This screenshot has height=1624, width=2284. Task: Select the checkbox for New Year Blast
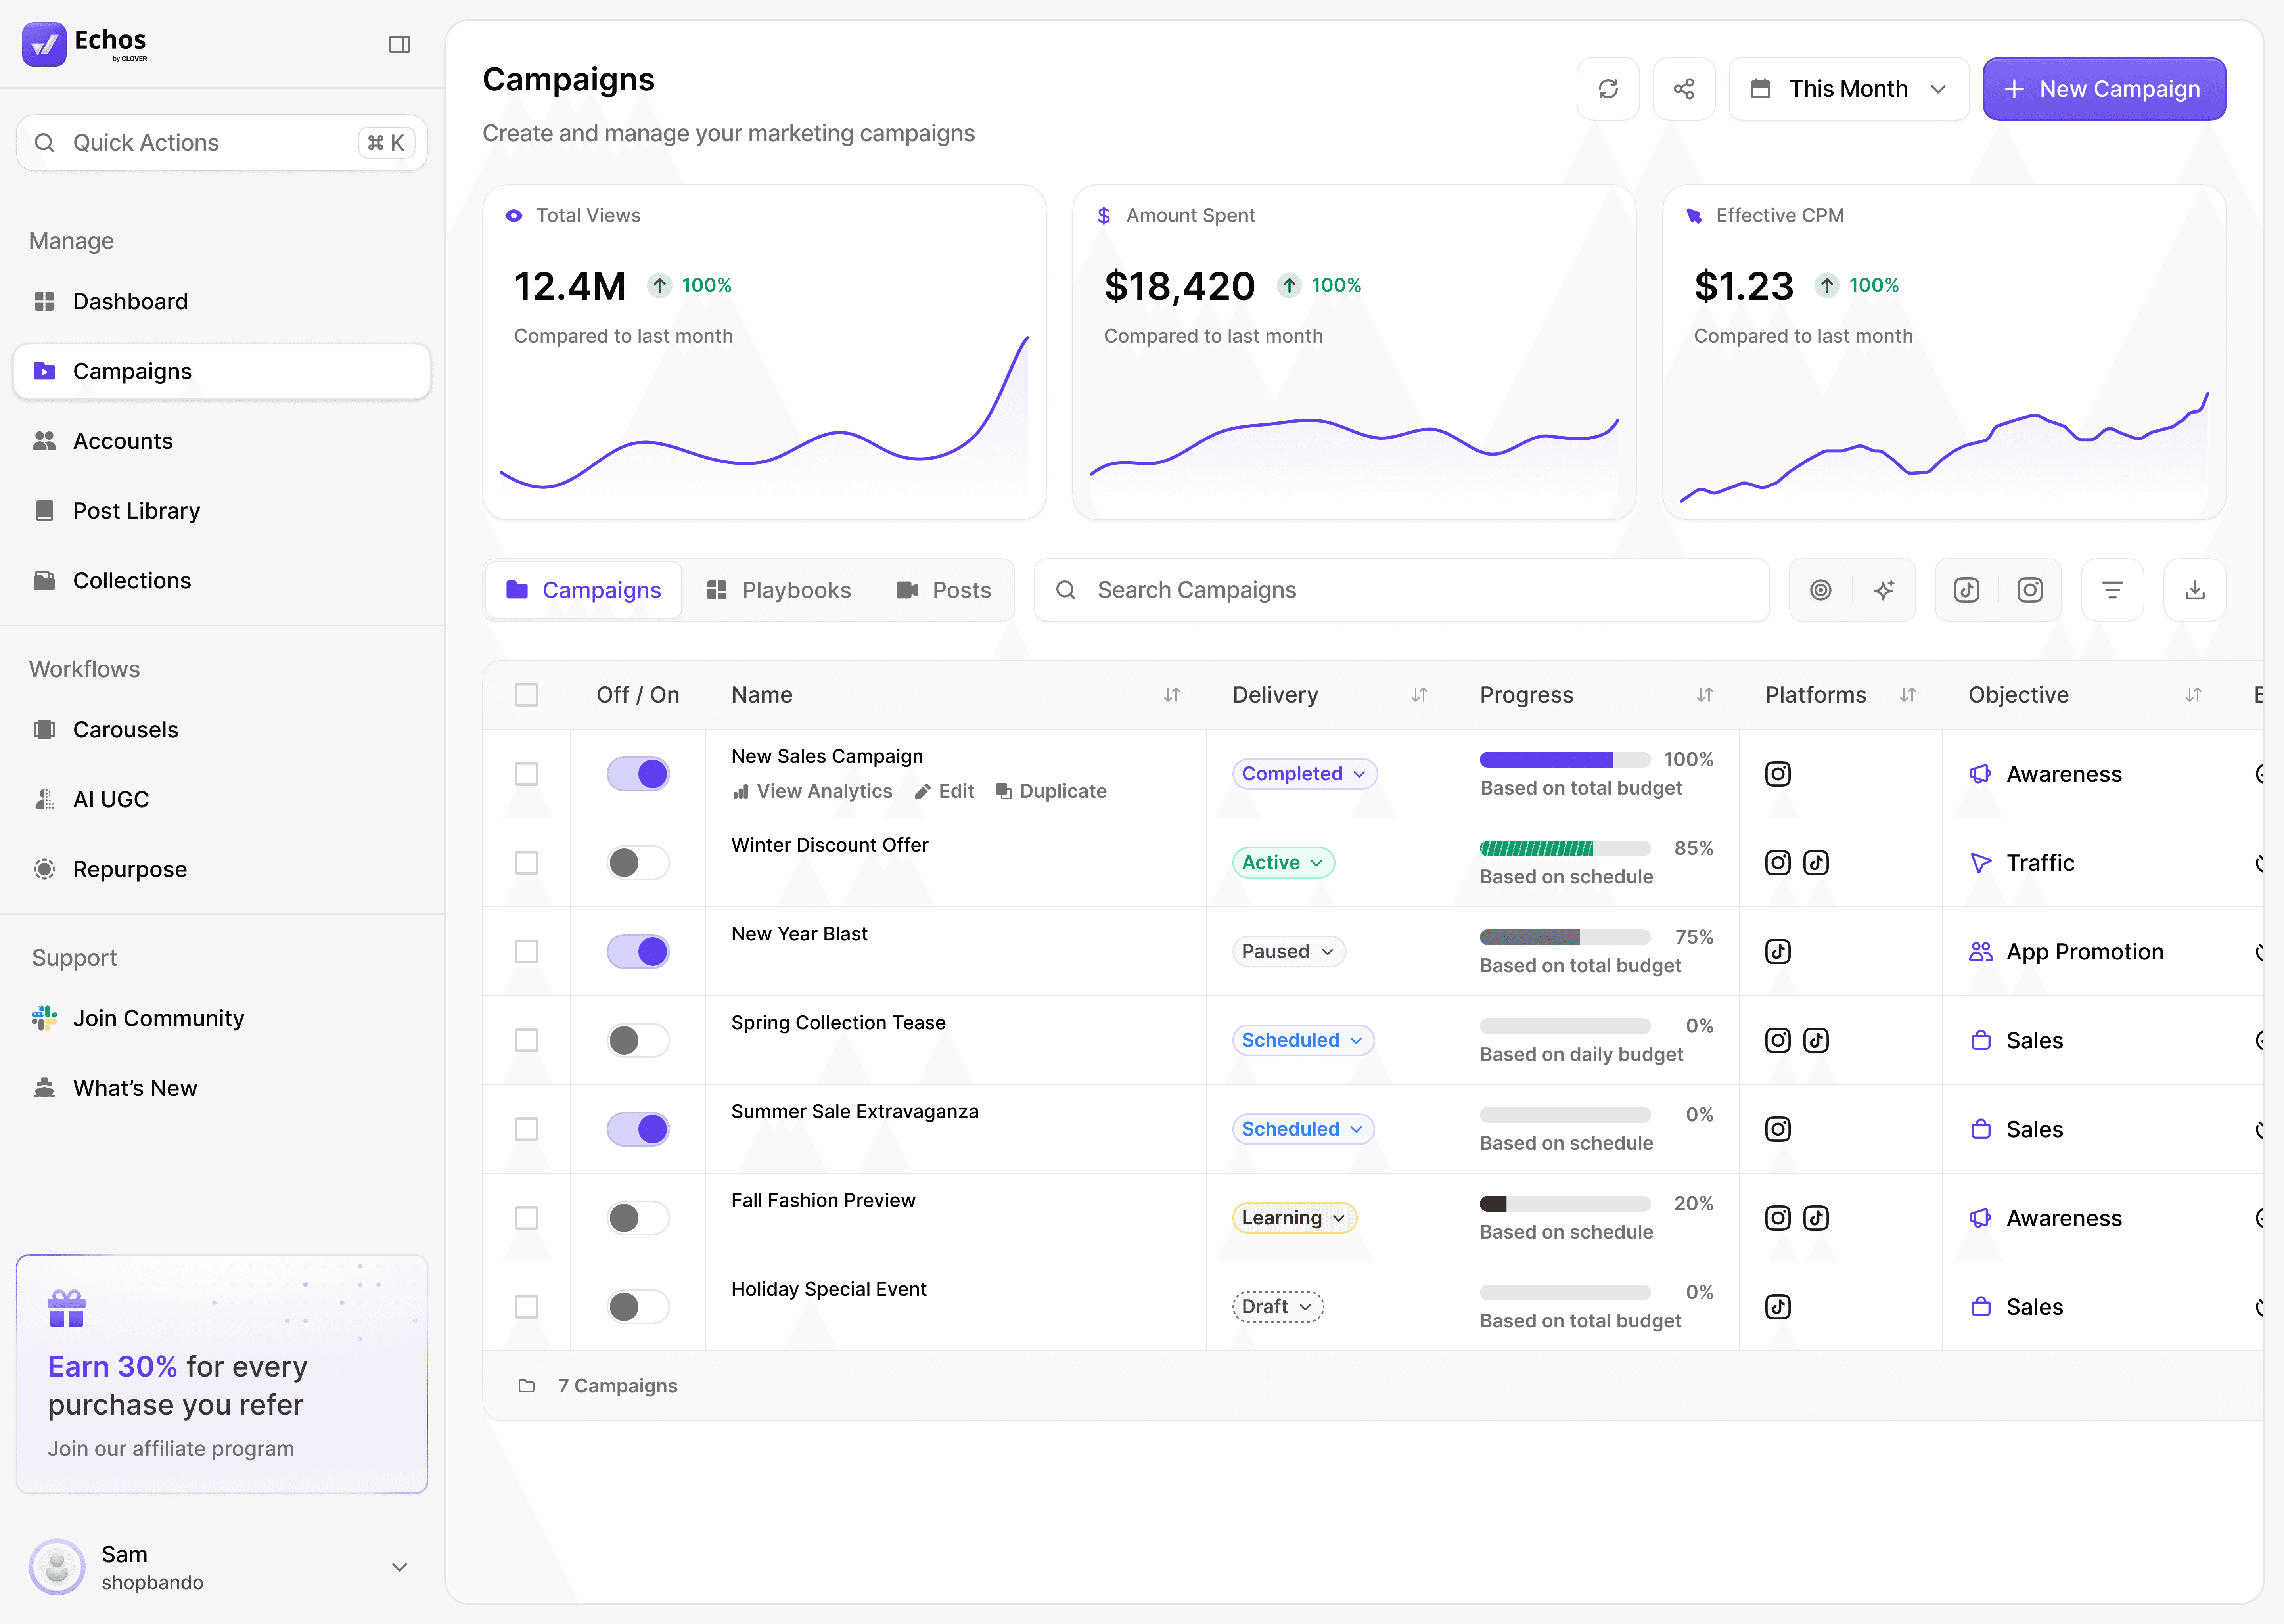pyautogui.click(x=527, y=951)
